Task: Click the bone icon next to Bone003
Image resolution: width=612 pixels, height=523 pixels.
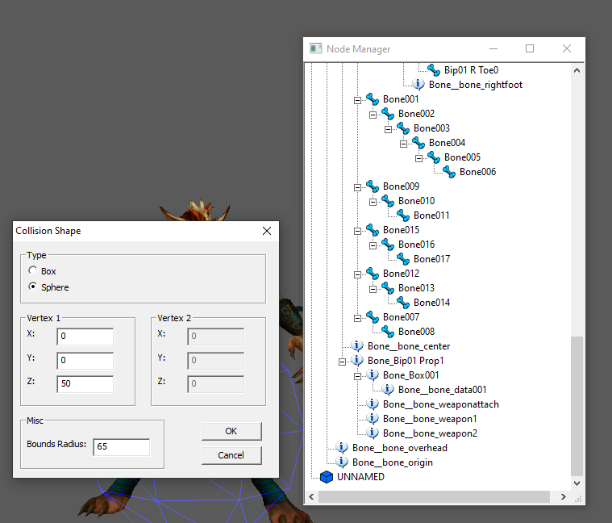Action: [x=403, y=128]
